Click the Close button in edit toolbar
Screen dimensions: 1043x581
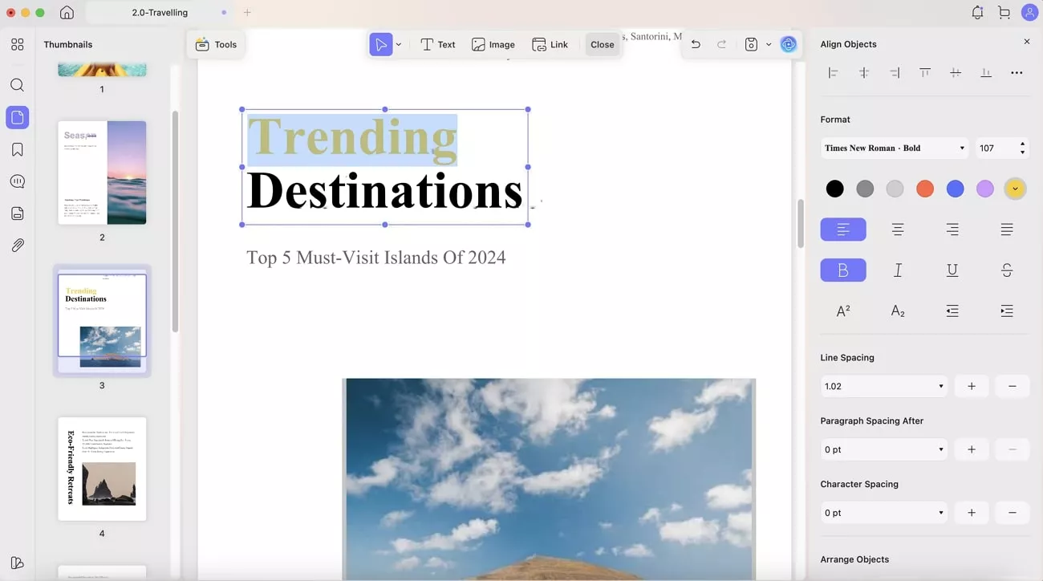tap(602, 45)
